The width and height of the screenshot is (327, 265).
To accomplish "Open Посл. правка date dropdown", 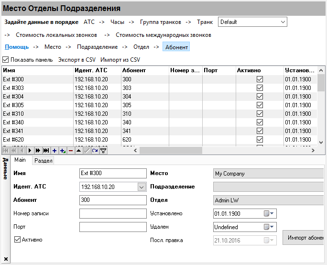I will (269, 240).
